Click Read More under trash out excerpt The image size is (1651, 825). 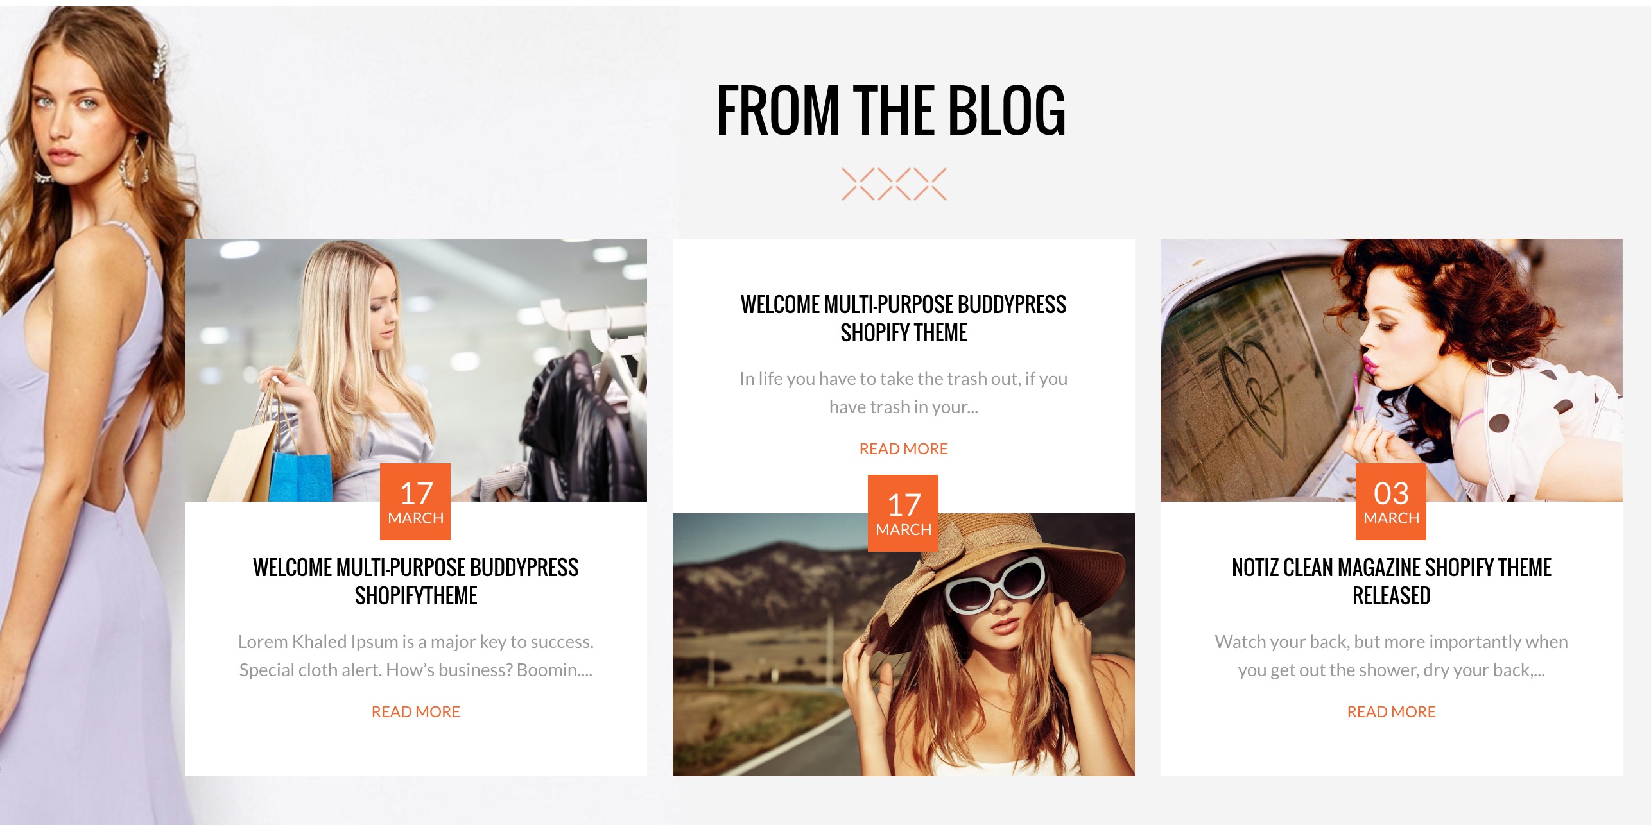[x=904, y=448]
